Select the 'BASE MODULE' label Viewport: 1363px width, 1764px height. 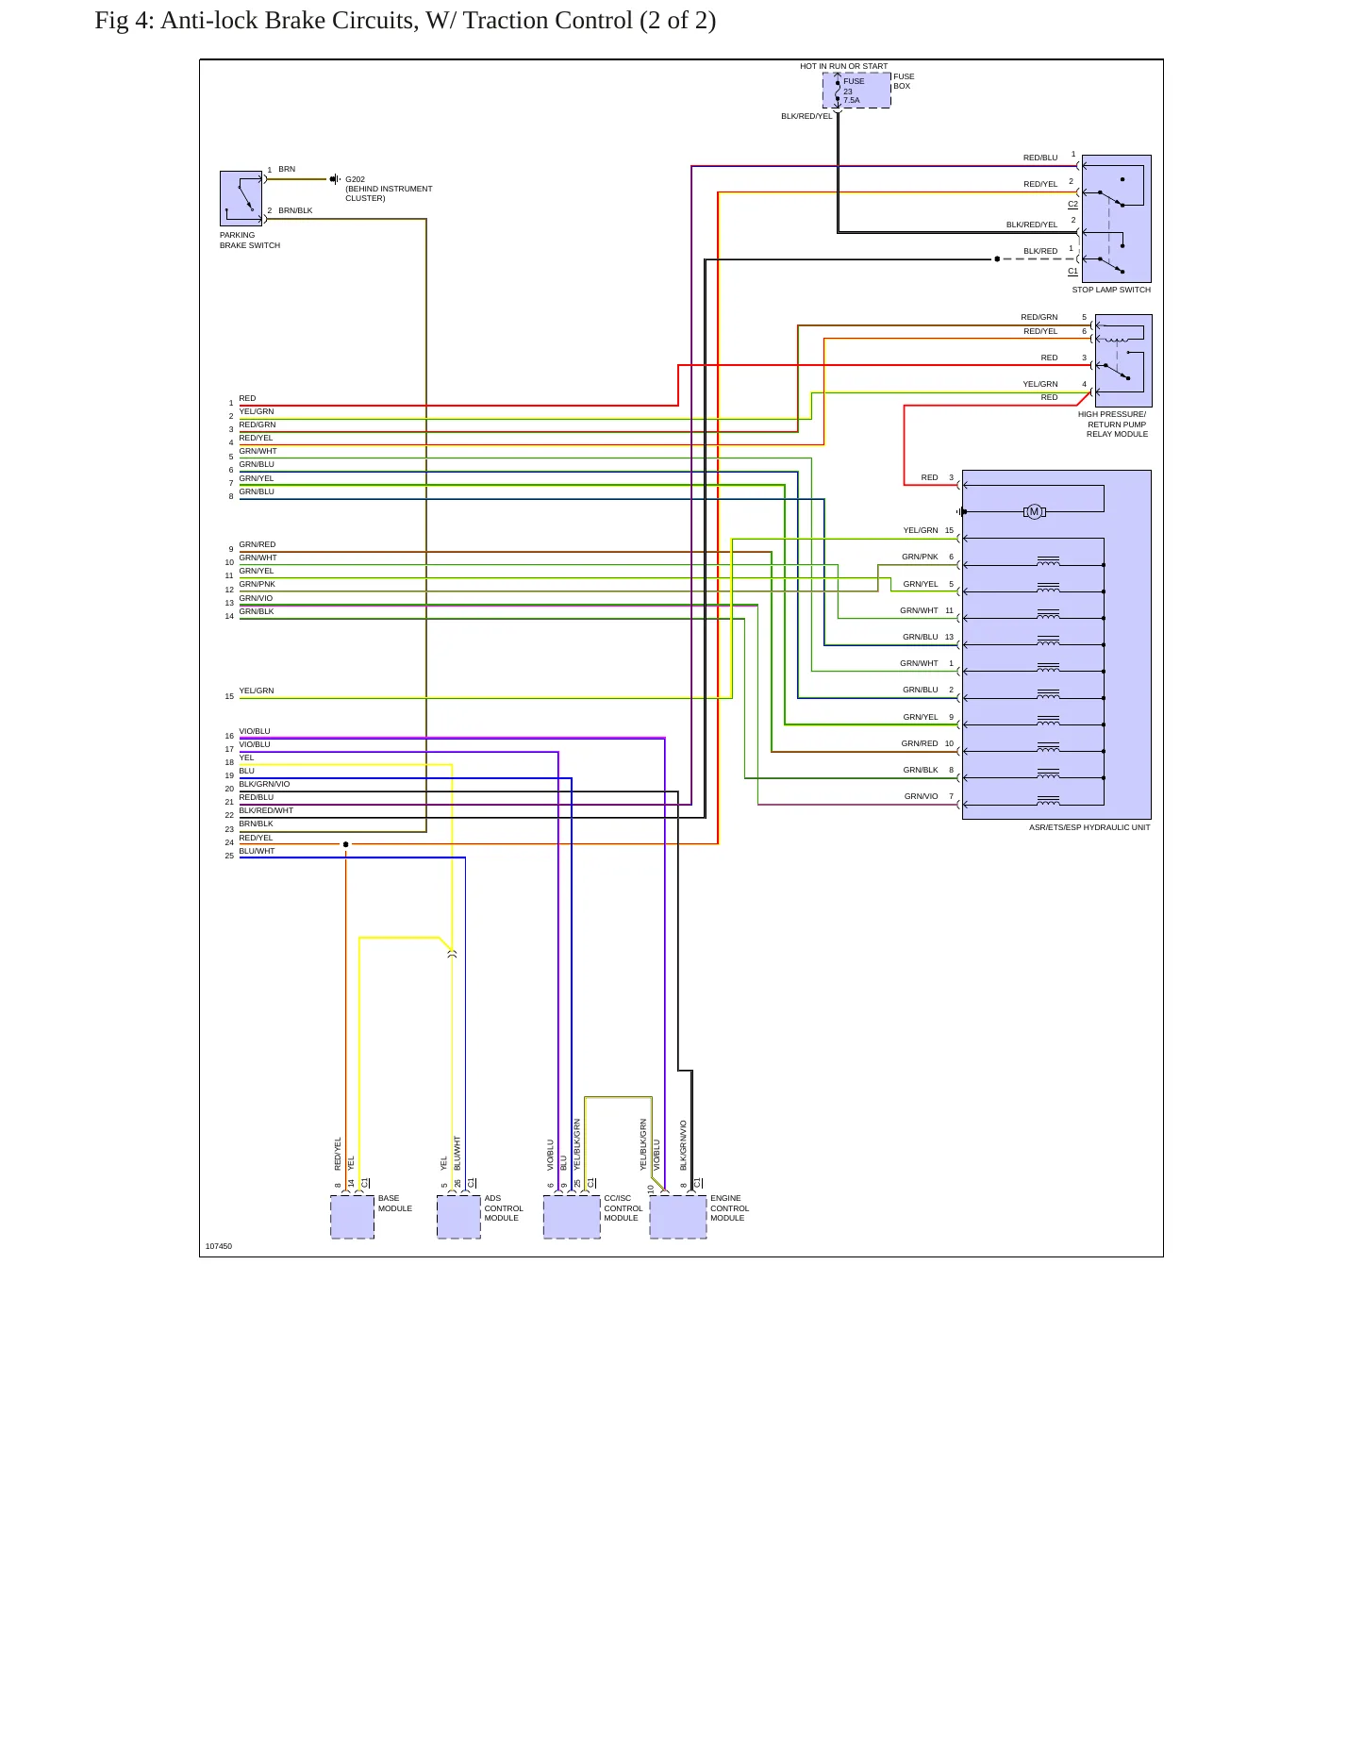click(x=395, y=1203)
